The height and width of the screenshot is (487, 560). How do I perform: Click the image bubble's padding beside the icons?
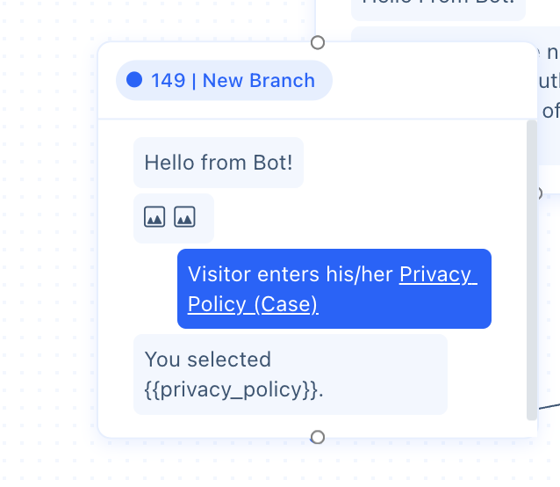(205, 218)
